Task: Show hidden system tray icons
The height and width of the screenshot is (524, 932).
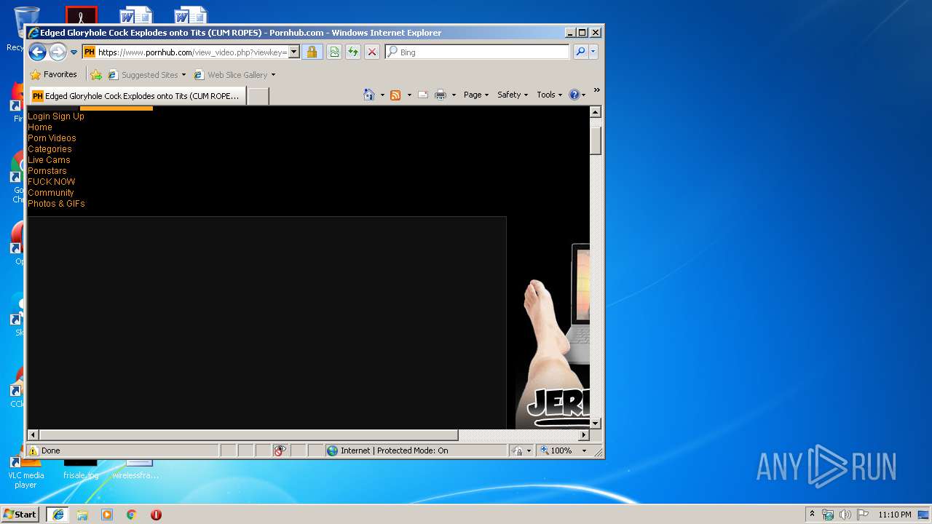Action: pyautogui.click(x=813, y=515)
